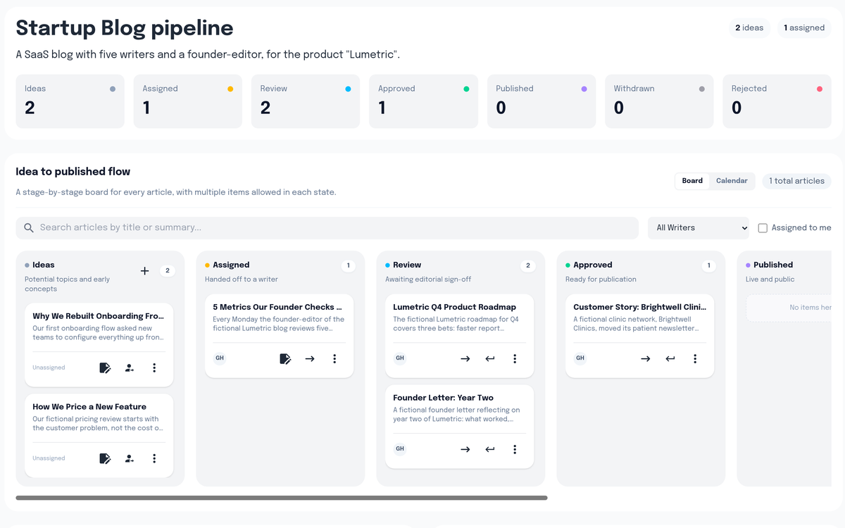Click the '1 total articles' pill

[796, 181]
